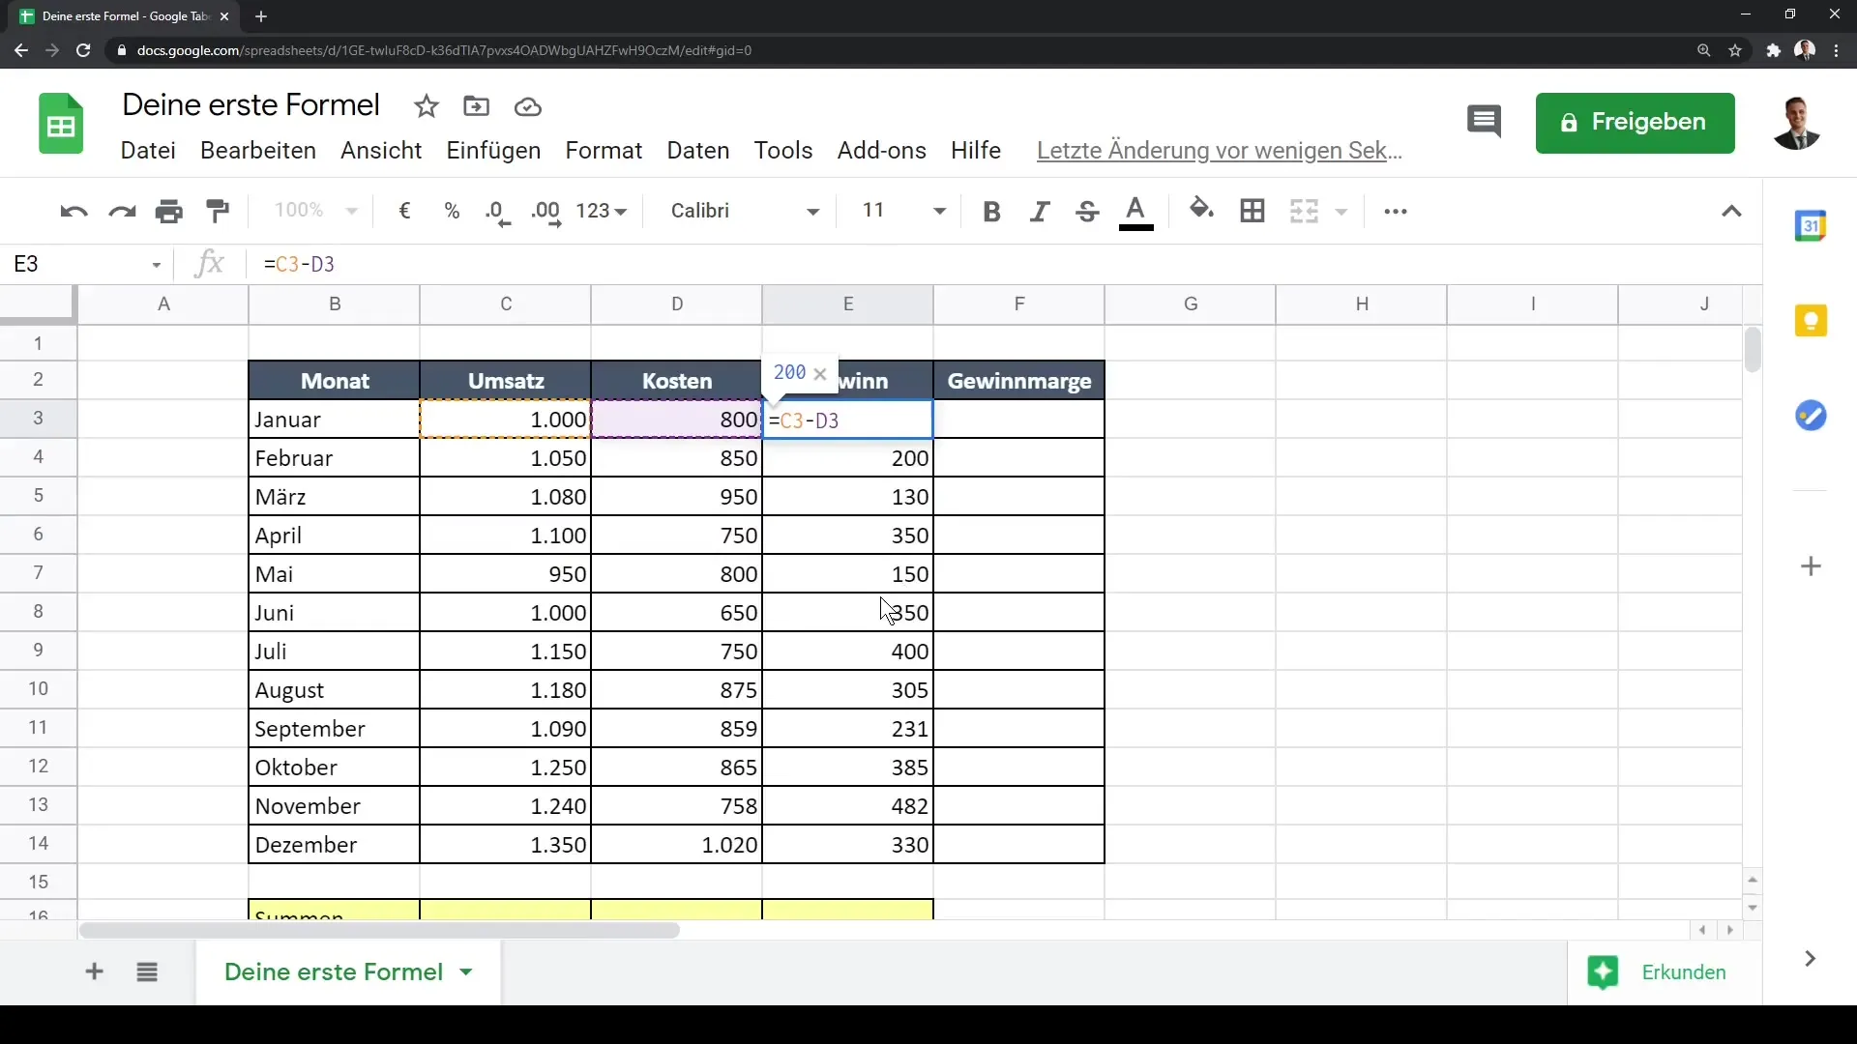Click the text color highlight icon
Viewport: 1857px width, 1044px height.
(x=1135, y=211)
